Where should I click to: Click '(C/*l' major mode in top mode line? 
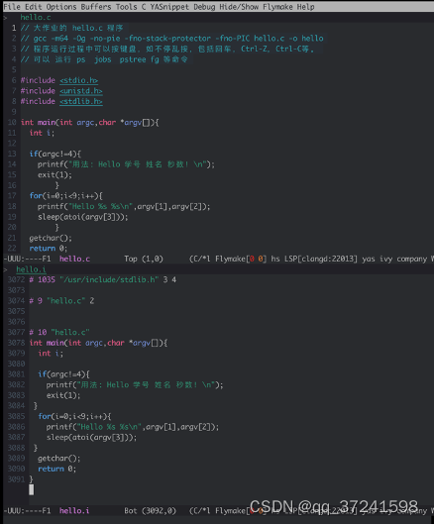tap(200, 259)
